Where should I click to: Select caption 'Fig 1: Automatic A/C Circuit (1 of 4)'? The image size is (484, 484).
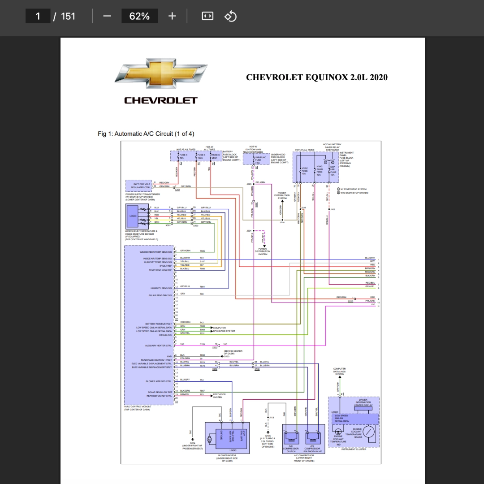[x=146, y=134]
